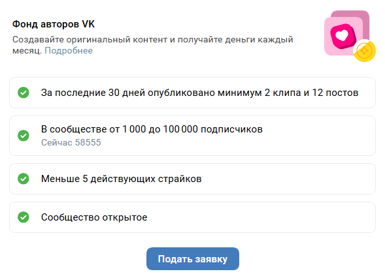Screen dimensions: 385x278
Task: Open the Подробнее link
Action: [69, 50]
